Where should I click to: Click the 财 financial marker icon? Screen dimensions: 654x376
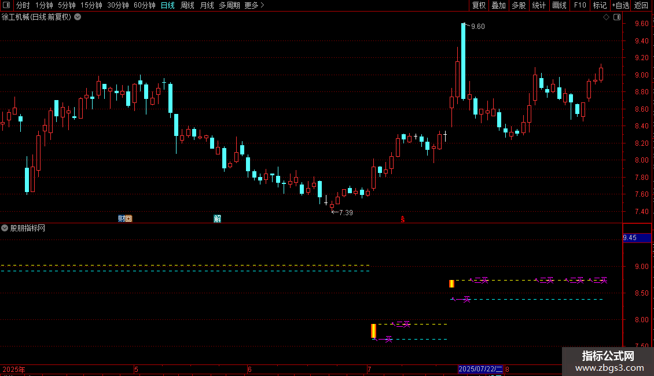pos(122,219)
